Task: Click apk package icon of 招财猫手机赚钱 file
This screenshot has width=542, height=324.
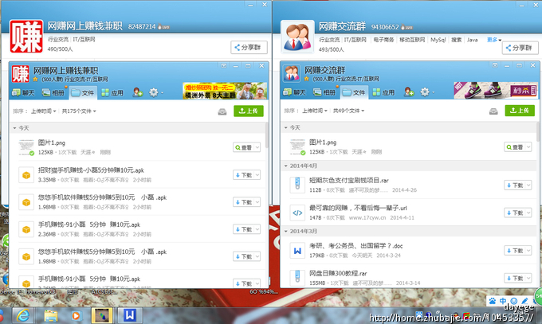Action: point(26,175)
